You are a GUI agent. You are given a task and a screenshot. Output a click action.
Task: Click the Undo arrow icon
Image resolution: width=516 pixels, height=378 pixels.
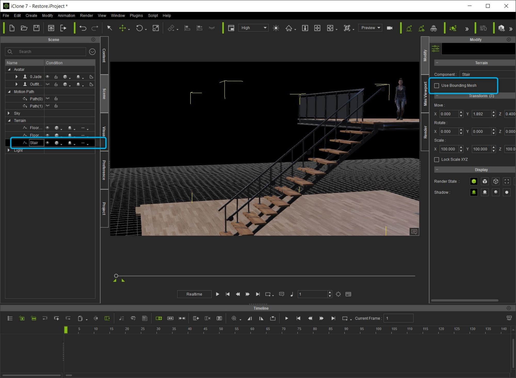pos(83,28)
